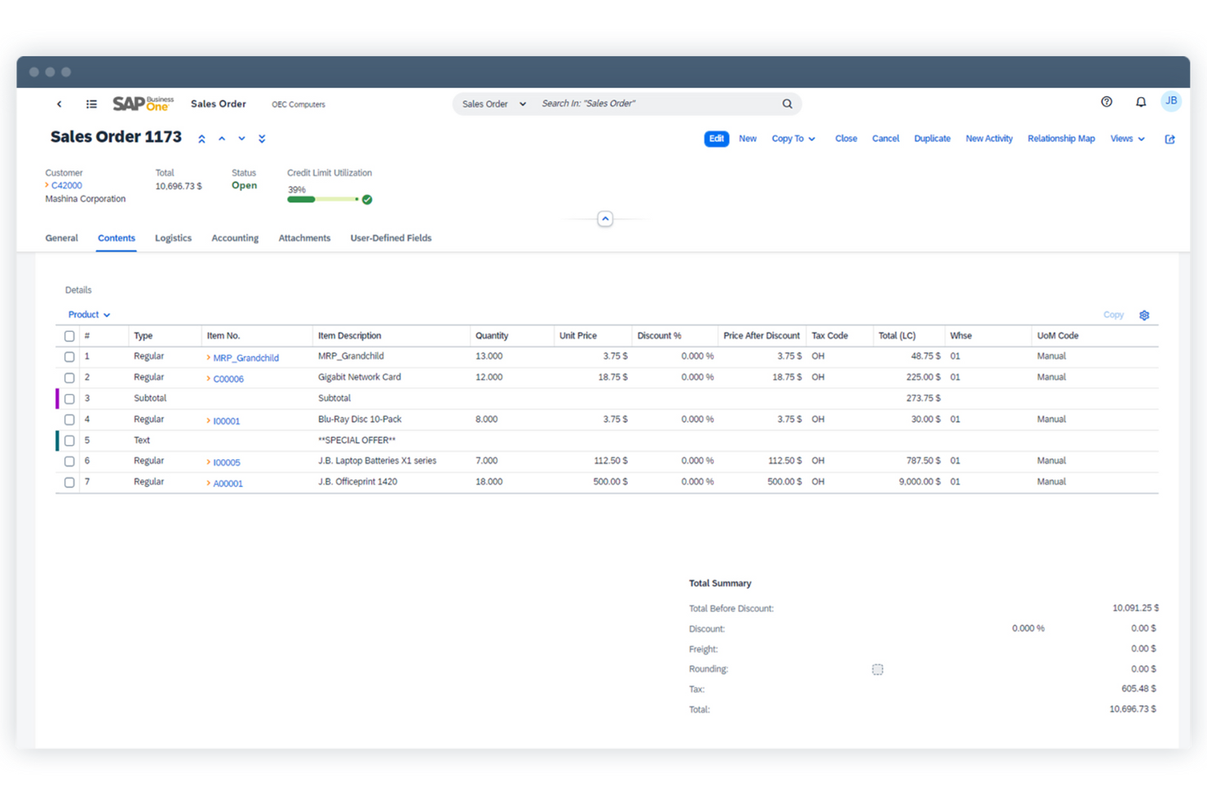Tick checkbox for row 7 Officeprint 1420
This screenshot has height=805, width=1207.
69,483
